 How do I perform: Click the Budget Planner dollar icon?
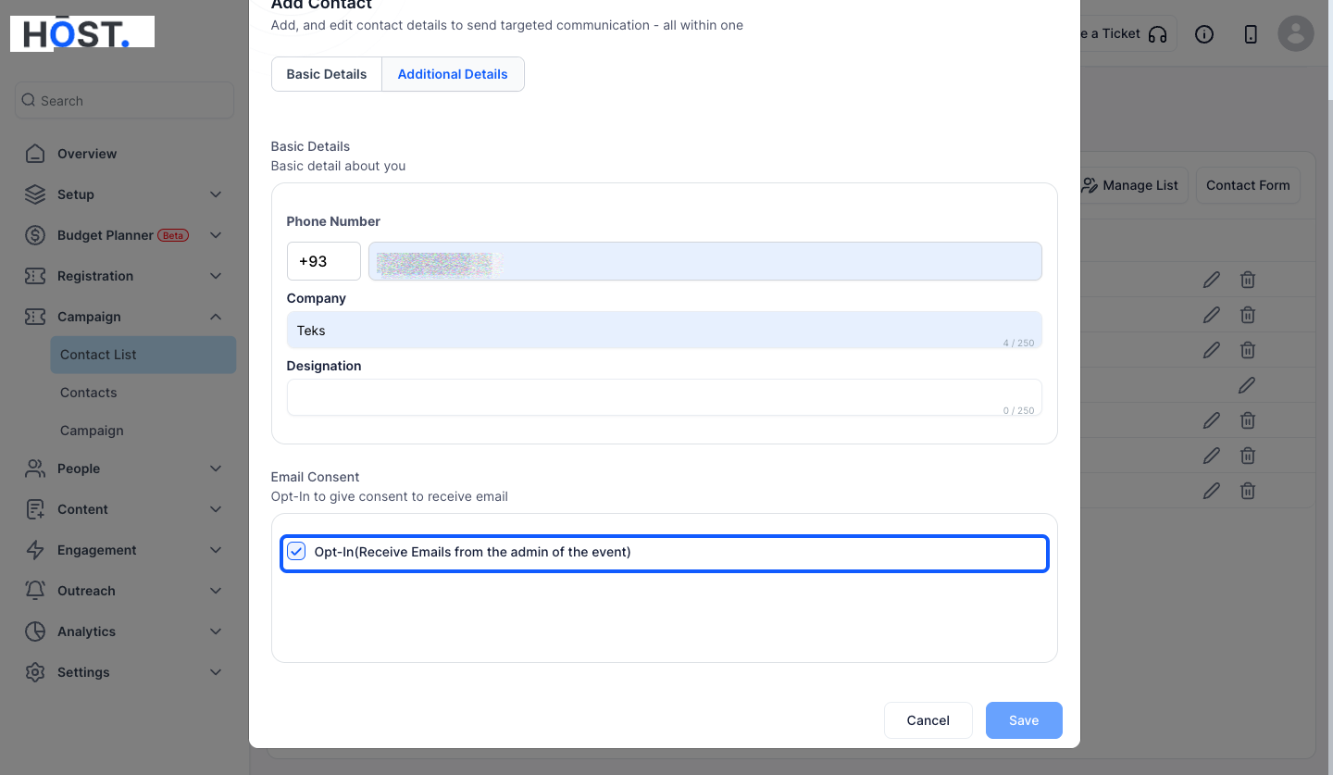pos(35,235)
